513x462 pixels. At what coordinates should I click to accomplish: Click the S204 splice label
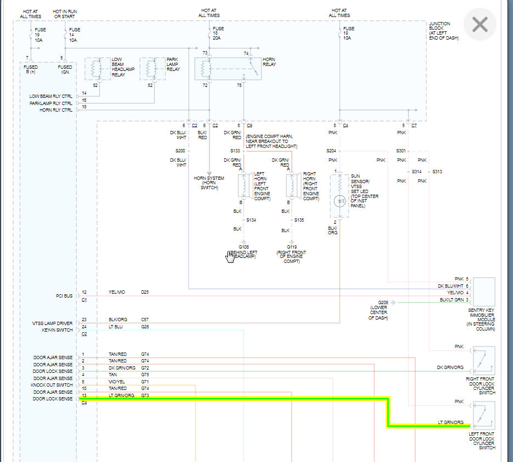pyautogui.click(x=331, y=151)
